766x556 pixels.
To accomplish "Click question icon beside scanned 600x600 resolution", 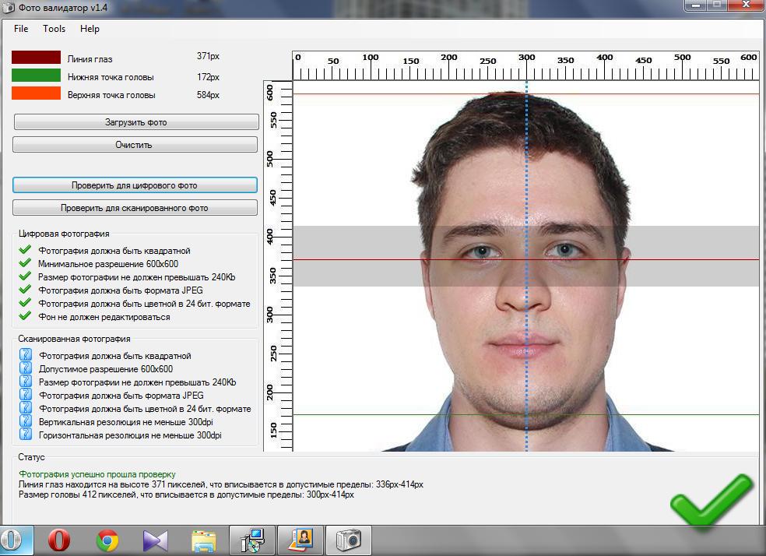I will (25, 369).
